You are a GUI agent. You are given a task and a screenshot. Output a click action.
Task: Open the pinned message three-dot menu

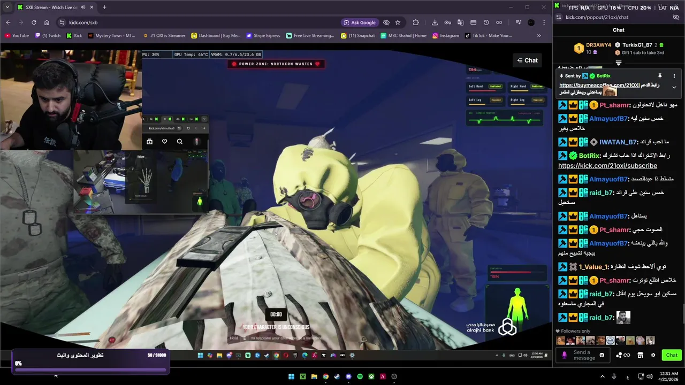(x=674, y=76)
